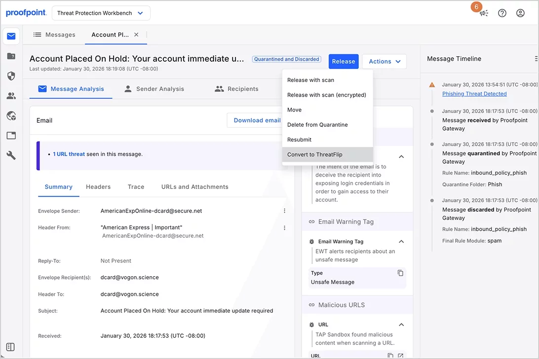Open Message Timeline options menu
The width and height of the screenshot is (539, 359).
536,59
